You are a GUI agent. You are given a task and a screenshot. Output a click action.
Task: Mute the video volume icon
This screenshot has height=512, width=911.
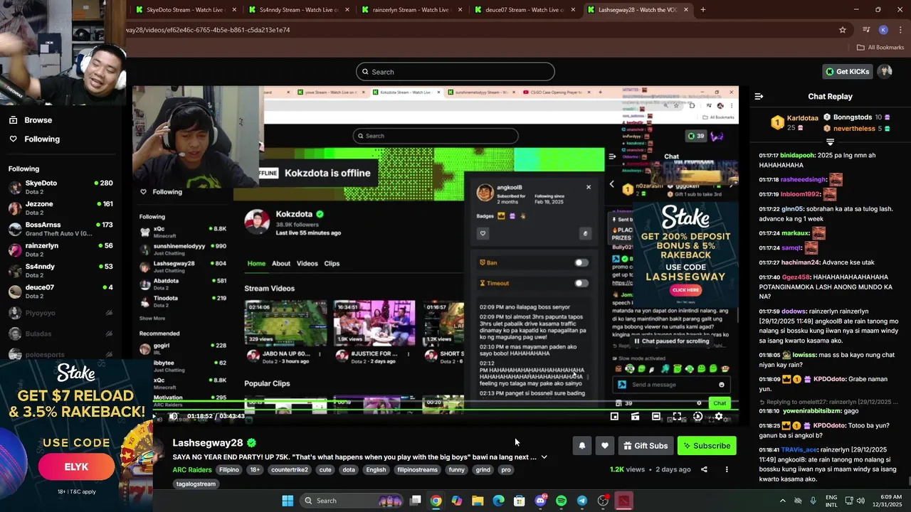coord(174,417)
